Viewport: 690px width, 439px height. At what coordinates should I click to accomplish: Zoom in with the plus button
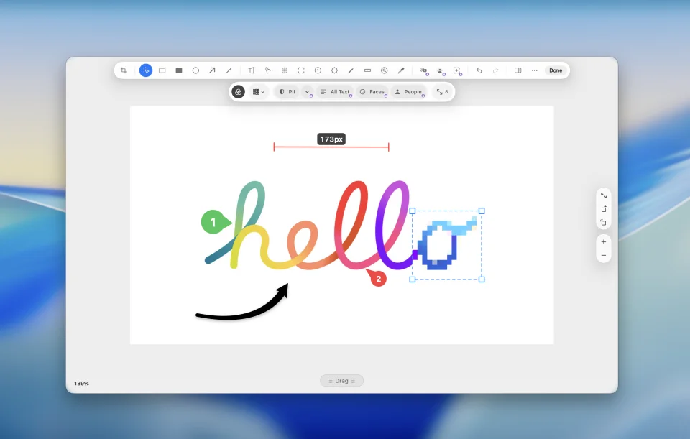604,242
